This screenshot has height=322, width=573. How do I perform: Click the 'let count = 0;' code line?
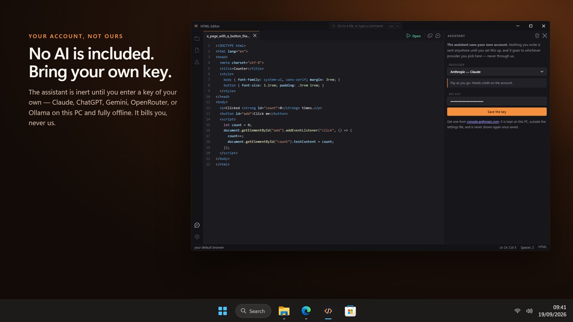(238, 125)
